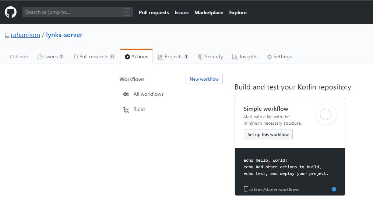Click the GitHub Octocat logo
373x205 pixels.
point(11,12)
